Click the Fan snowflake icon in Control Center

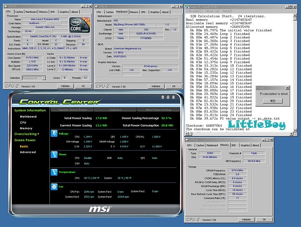pyautogui.click(x=54, y=187)
